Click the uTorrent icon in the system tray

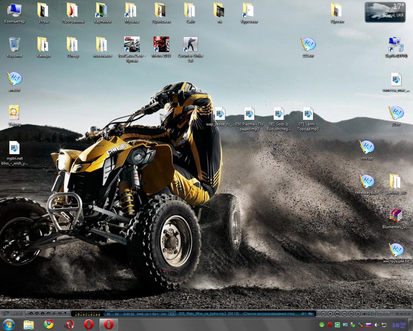[337, 325]
